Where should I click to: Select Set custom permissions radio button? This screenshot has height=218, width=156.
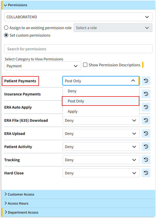pos(6,35)
